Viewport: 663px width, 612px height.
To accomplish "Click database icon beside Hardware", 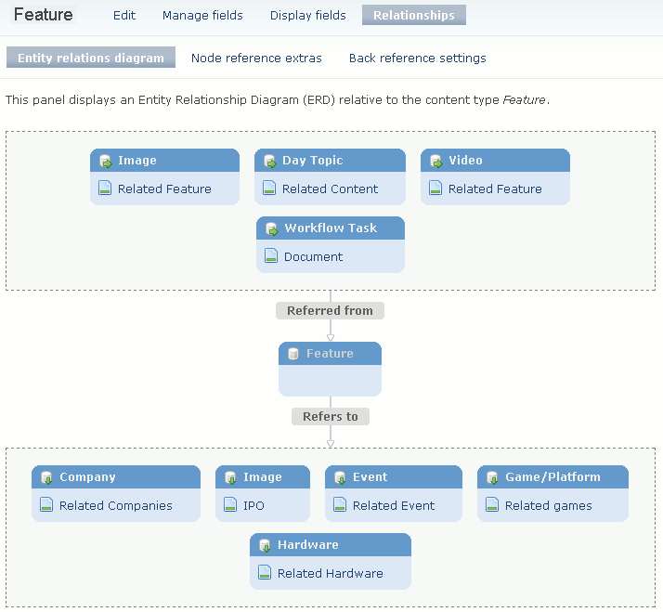I will point(265,545).
